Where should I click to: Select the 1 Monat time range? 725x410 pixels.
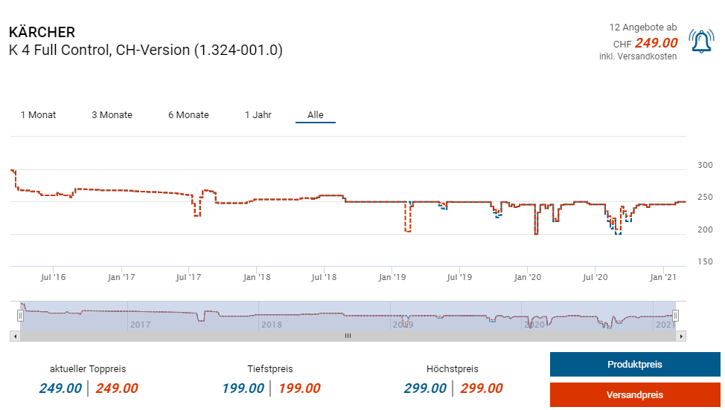[x=38, y=115]
